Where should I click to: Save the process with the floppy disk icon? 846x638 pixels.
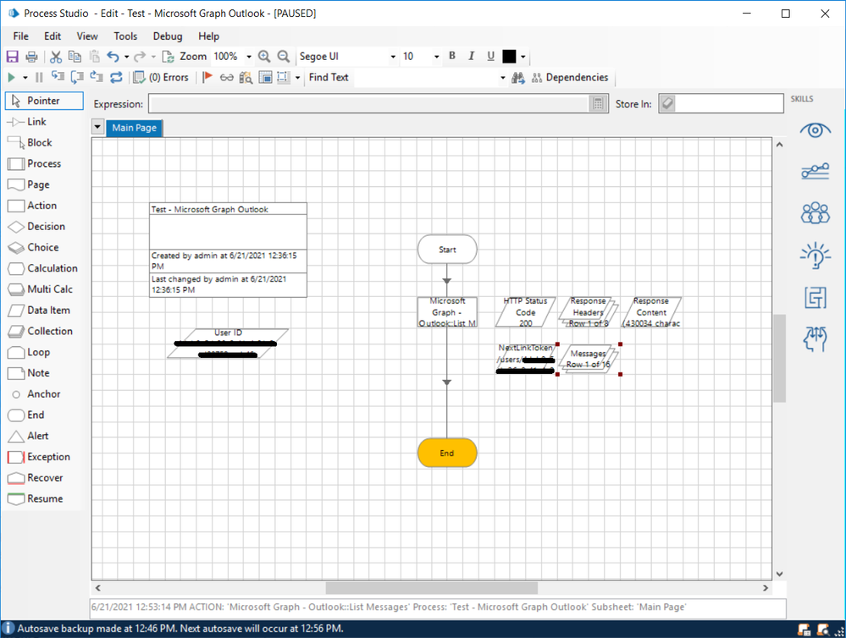tap(12, 57)
